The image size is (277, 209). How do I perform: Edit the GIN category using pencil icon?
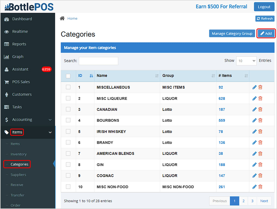254,164
